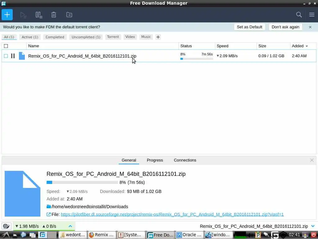Click the external link icon before File
The height and width of the screenshot is (239, 318).
tap(48, 214)
